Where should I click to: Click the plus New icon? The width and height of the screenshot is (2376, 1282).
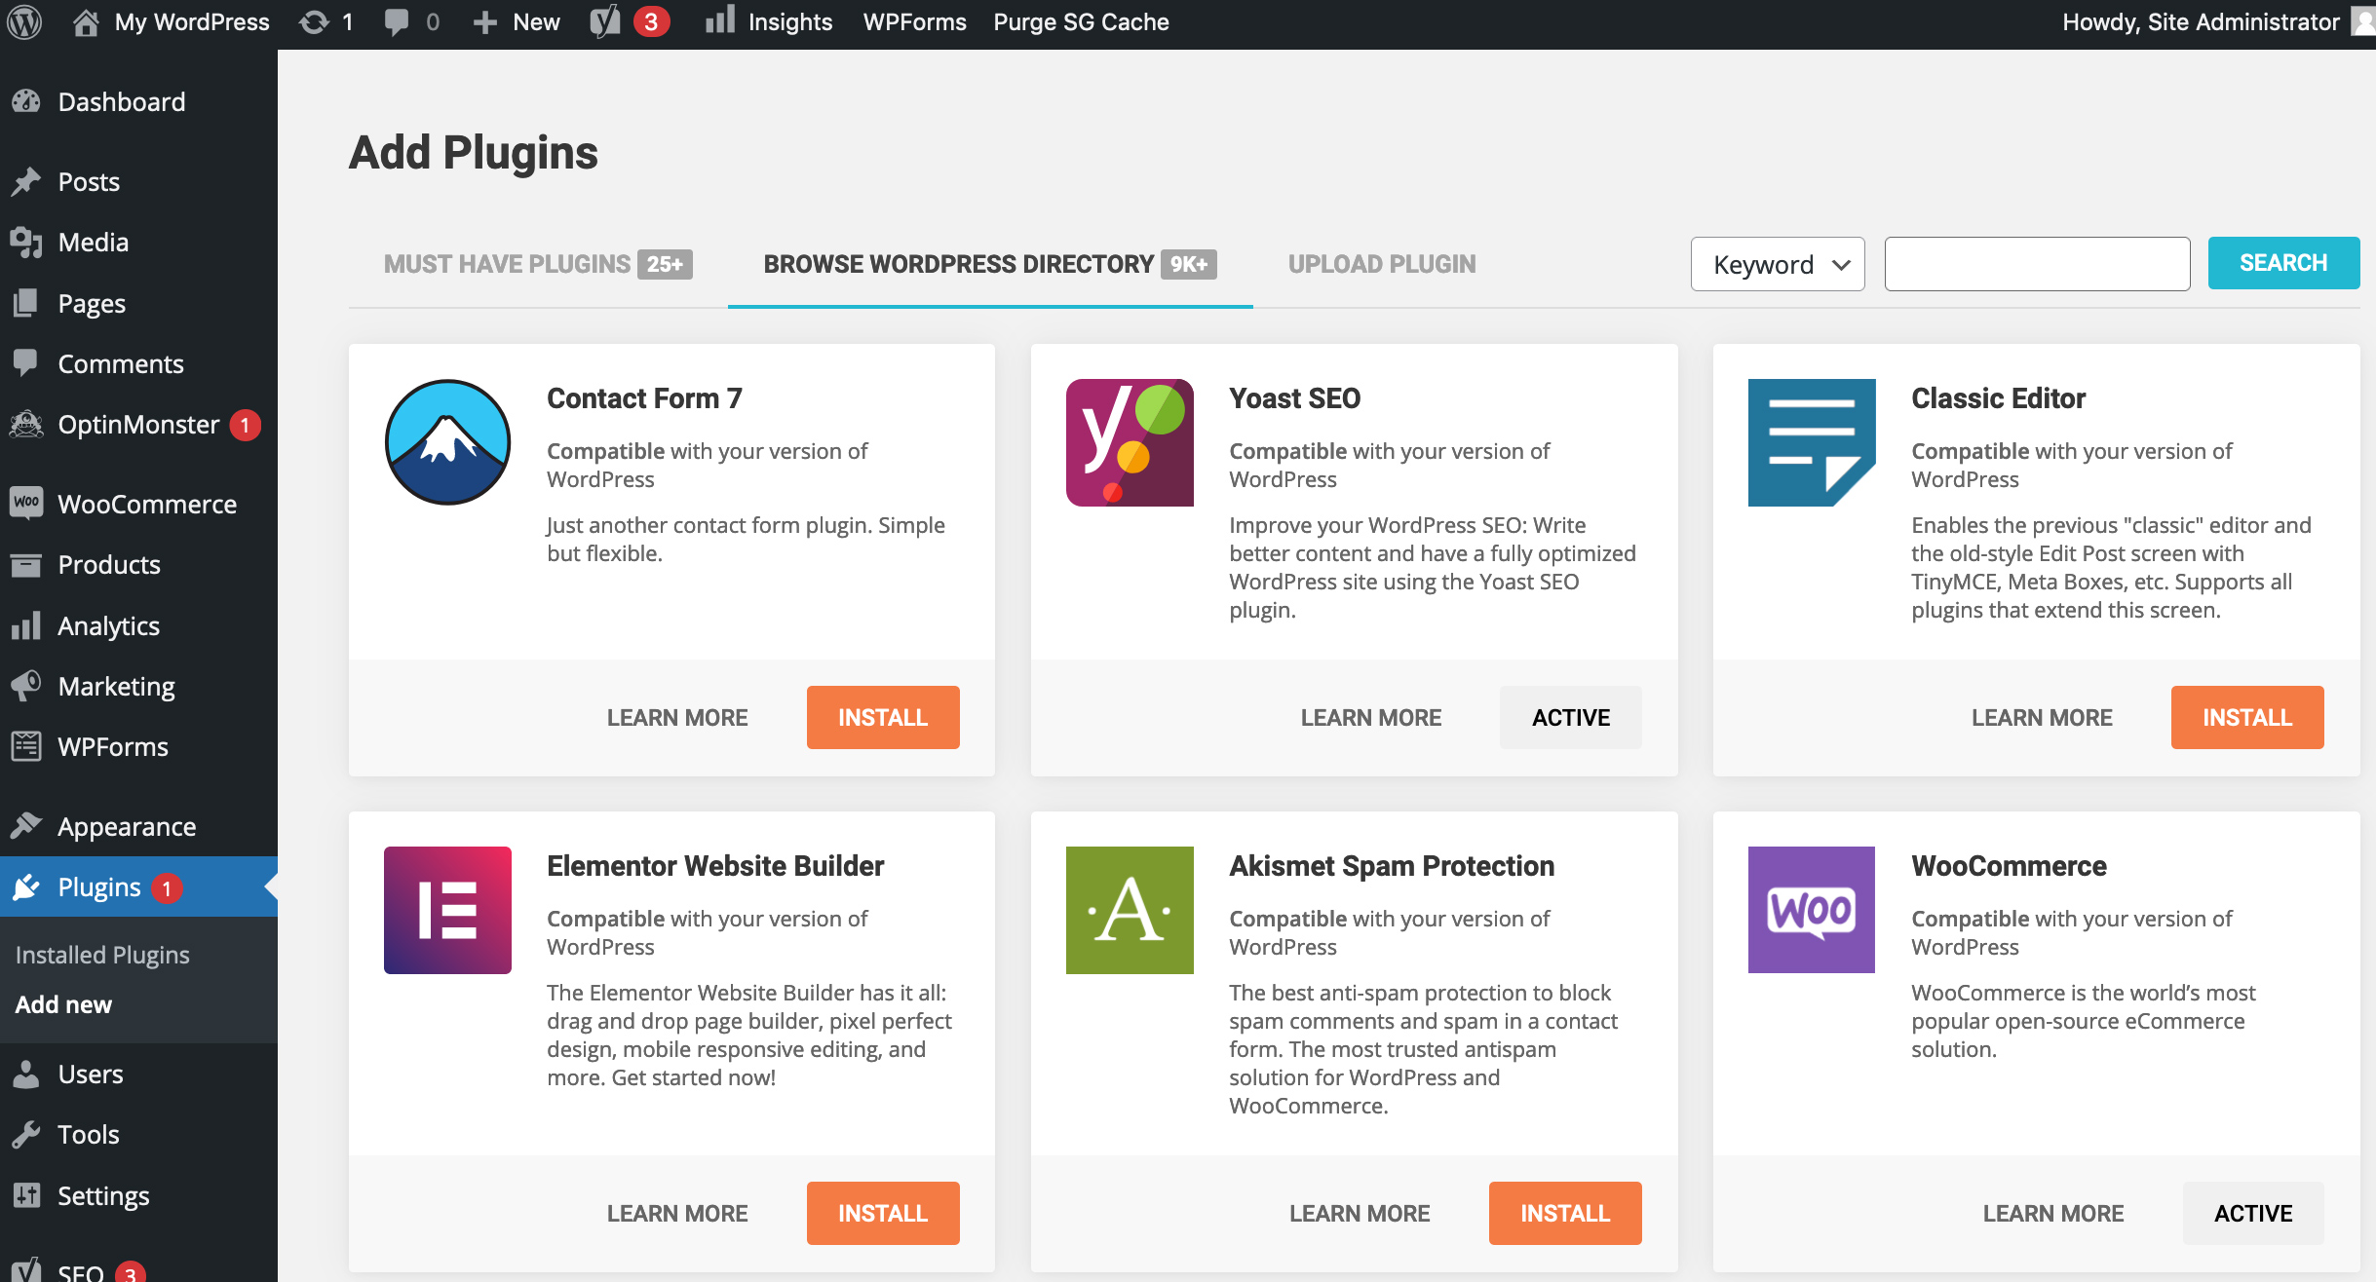tap(484, 22)
